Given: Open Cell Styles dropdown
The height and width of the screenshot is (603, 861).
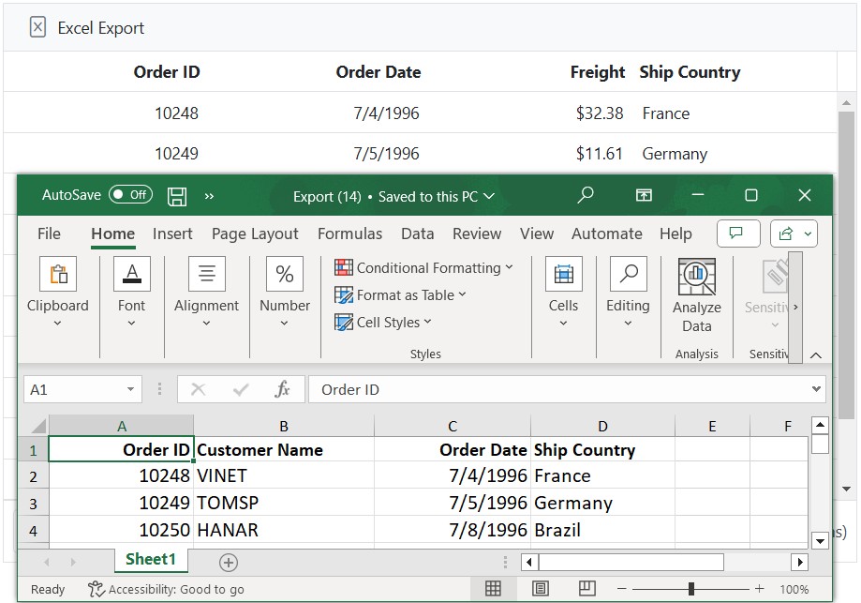Looking at the screenshot, I should click(383, 322).
